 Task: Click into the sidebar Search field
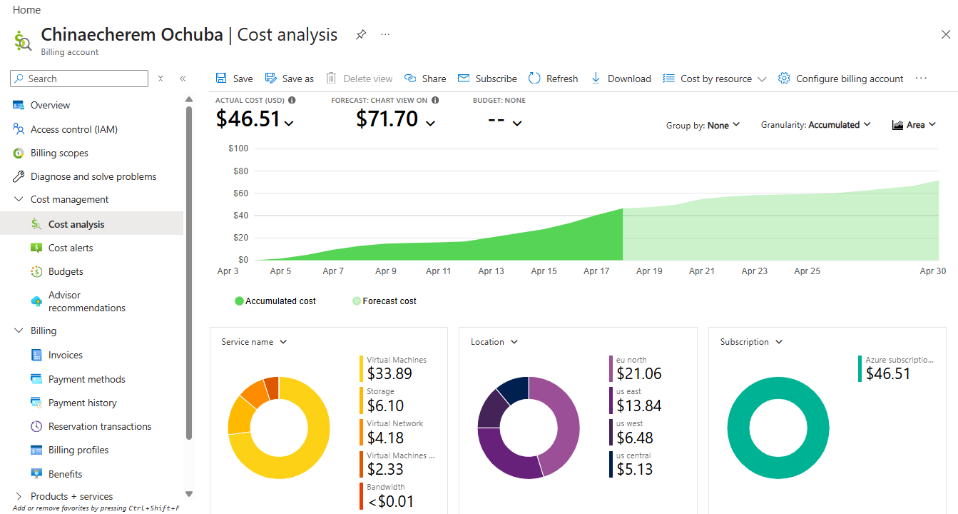click(x=80, y=79)
